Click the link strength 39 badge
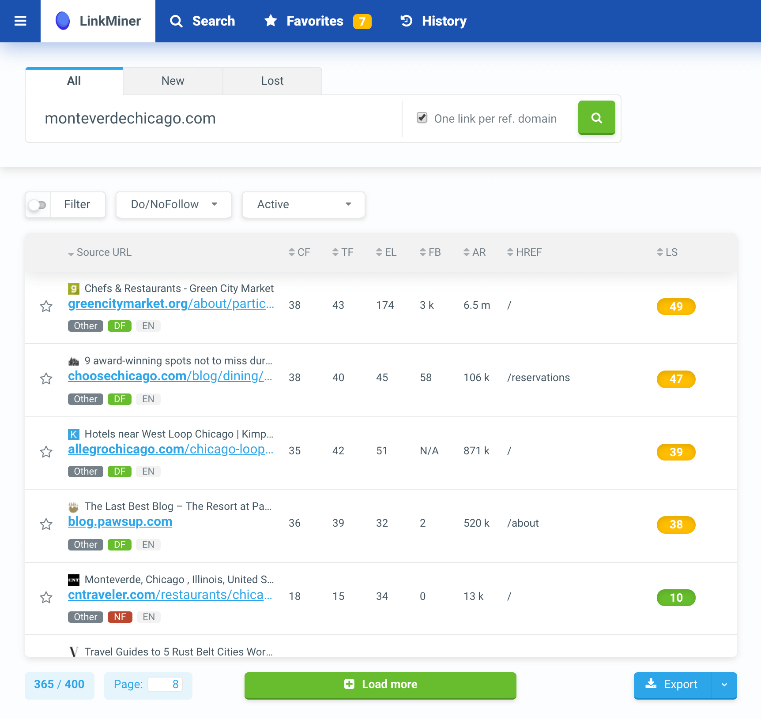The image size is (761, 719). 676,452
